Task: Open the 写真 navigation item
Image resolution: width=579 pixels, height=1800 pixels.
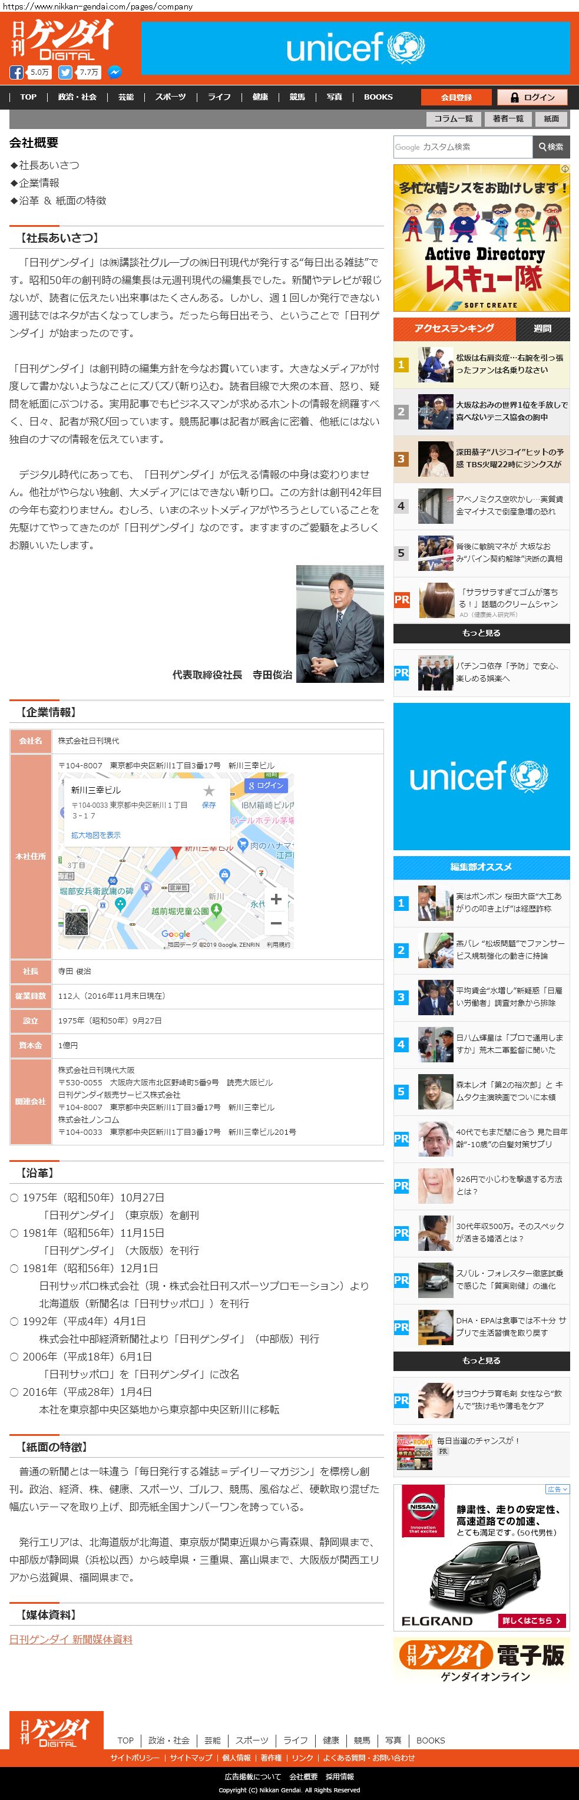Action: click(x=334, y=97)
